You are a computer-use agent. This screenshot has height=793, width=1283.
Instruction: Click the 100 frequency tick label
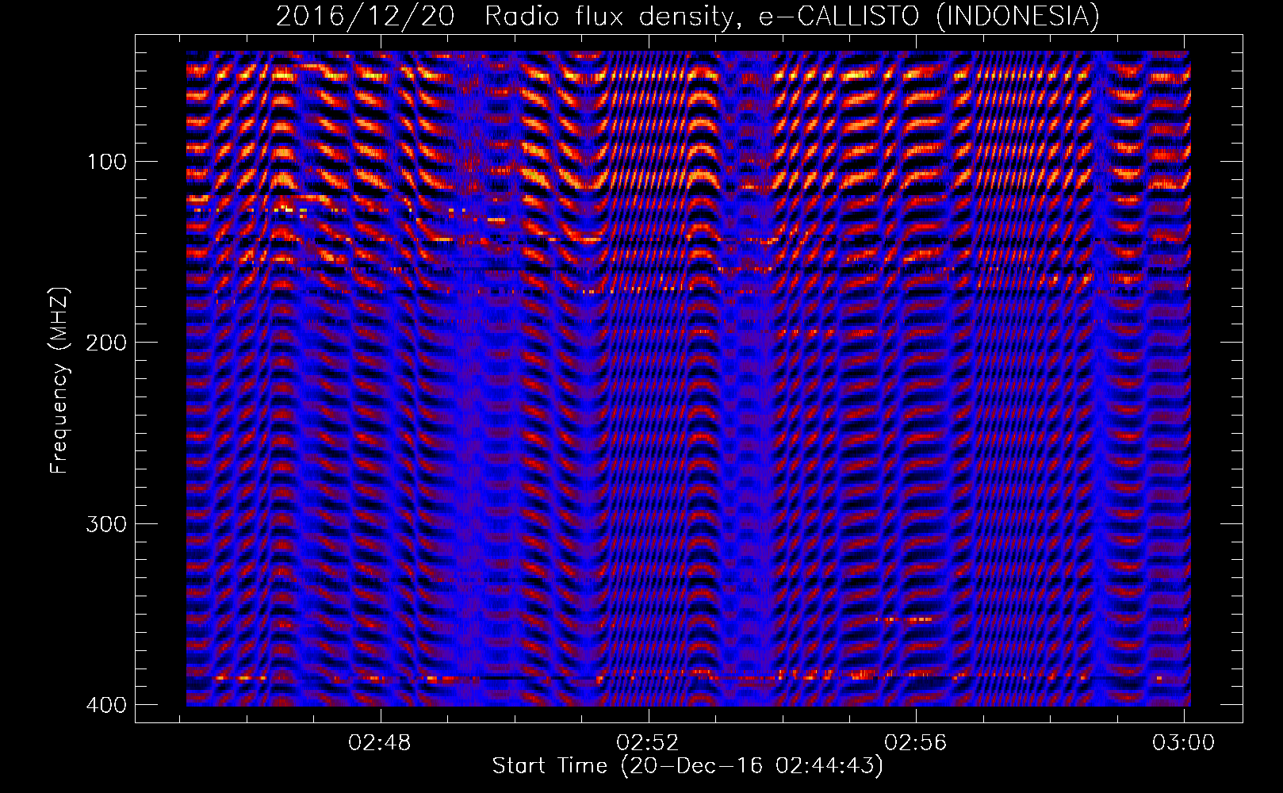(106, 162)
